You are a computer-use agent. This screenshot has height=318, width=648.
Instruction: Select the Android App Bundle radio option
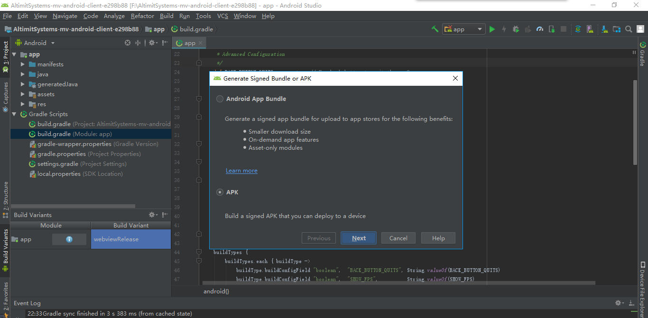[220, 99]
